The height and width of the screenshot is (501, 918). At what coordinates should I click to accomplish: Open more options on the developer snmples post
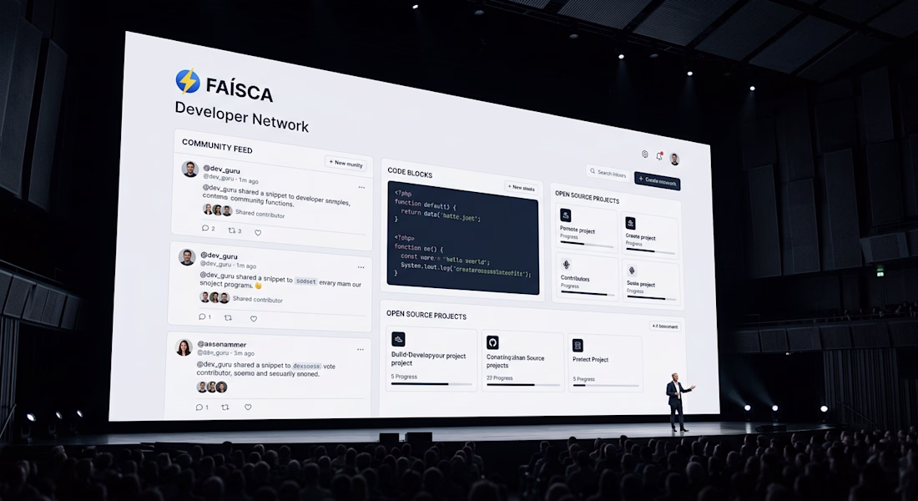[361, 188]
